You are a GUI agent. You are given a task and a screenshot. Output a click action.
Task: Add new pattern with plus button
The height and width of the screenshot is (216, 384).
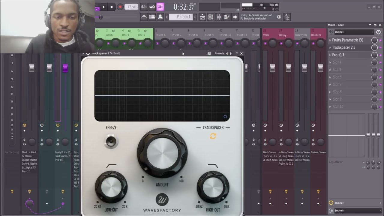click(x=195, y=17)
